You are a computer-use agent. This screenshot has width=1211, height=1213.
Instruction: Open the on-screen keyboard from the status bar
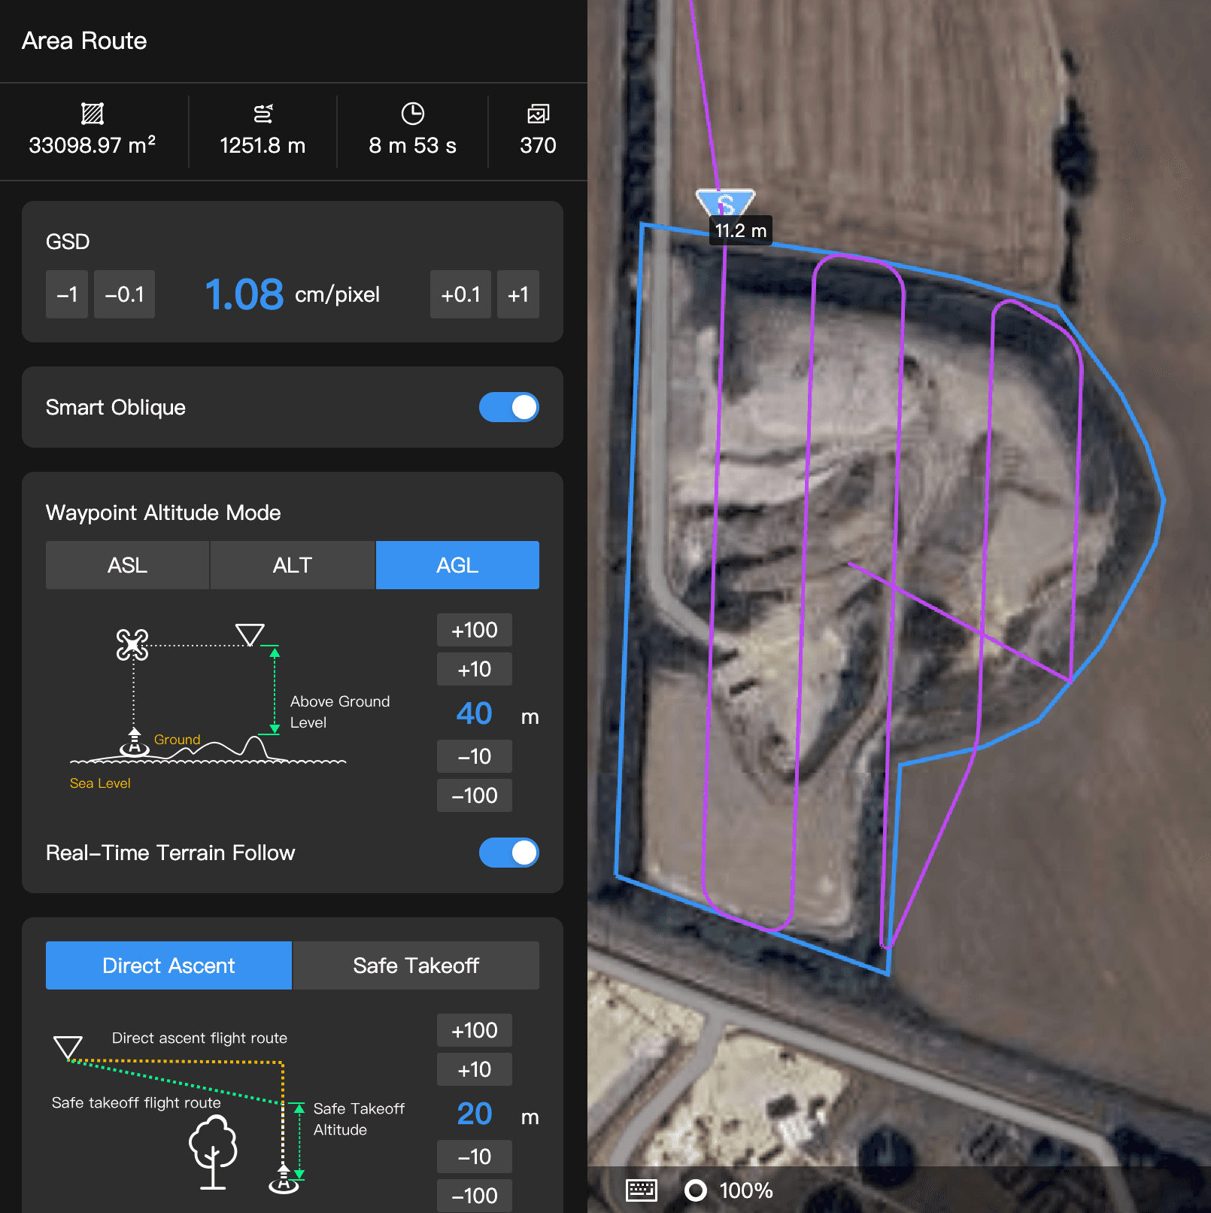(x=641, y=1190)
